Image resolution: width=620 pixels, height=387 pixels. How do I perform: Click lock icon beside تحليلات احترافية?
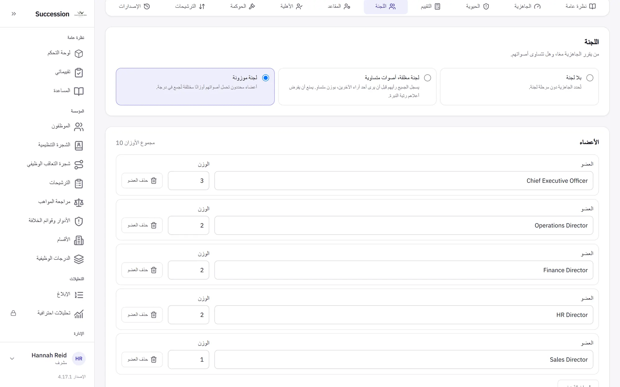(13, 313)
